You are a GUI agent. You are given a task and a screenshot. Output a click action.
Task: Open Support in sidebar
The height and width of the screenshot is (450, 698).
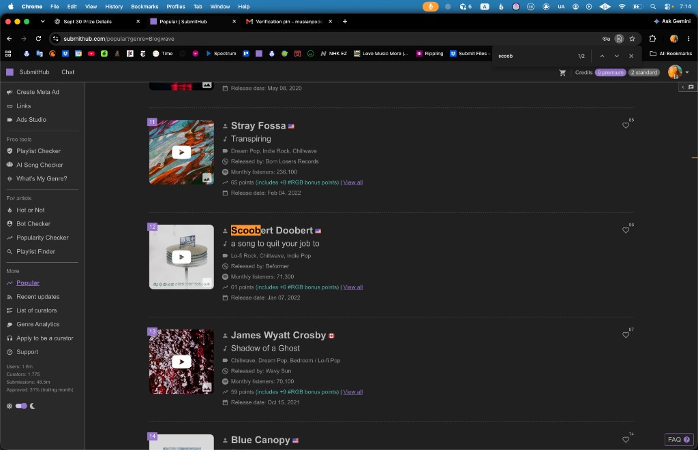tap(27, 352)
